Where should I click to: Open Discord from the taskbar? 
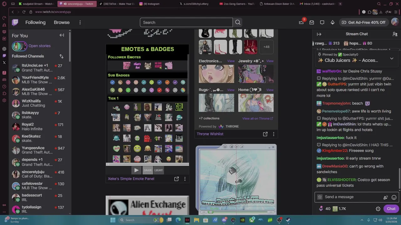click(x=224, y=220)
